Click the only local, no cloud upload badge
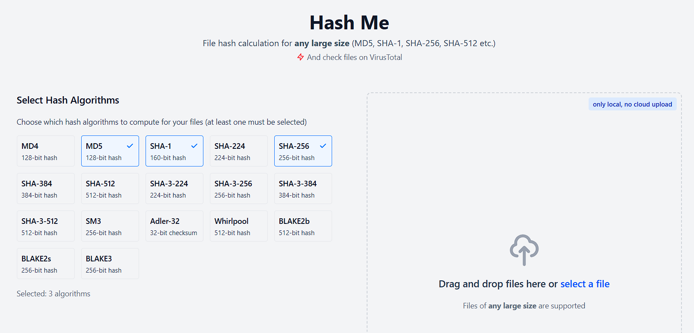Image resolution: width=694 pixels, height=333 pixels. pos(632,104)
